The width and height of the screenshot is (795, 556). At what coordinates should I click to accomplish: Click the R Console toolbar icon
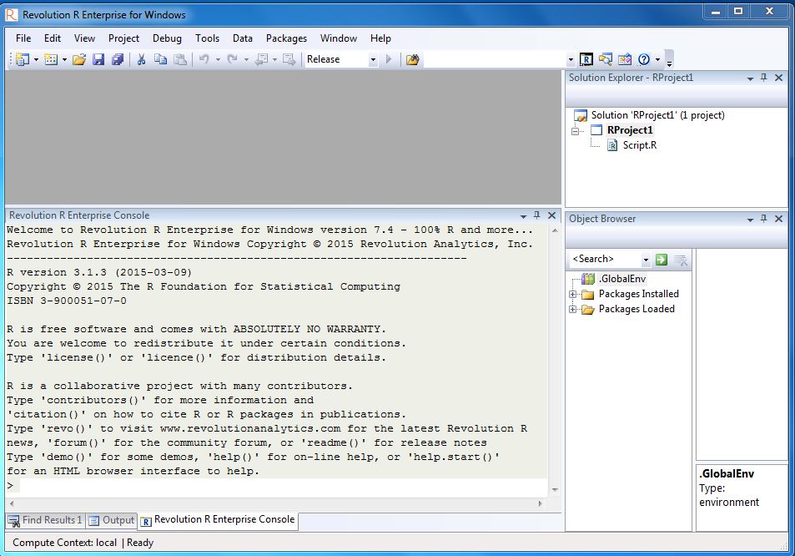(586, 59)
